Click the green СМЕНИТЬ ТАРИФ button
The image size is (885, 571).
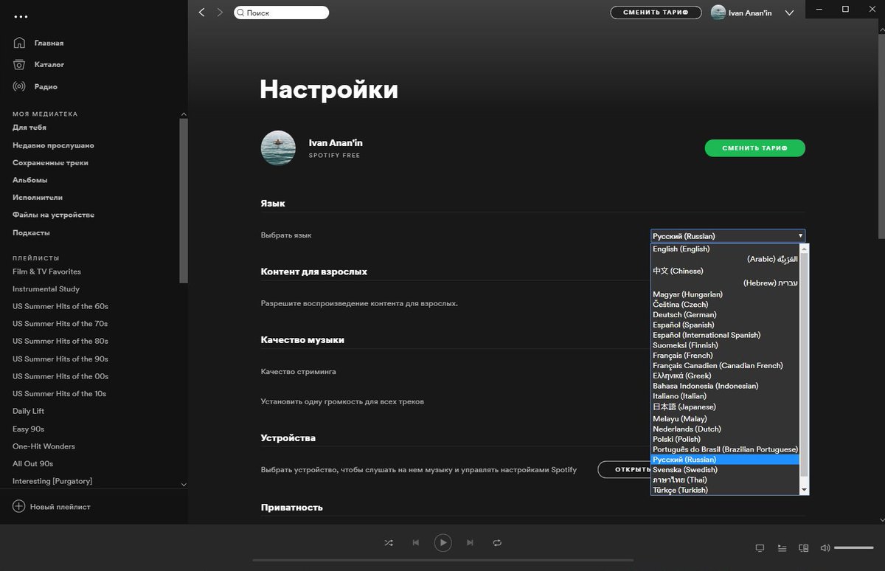754,148
